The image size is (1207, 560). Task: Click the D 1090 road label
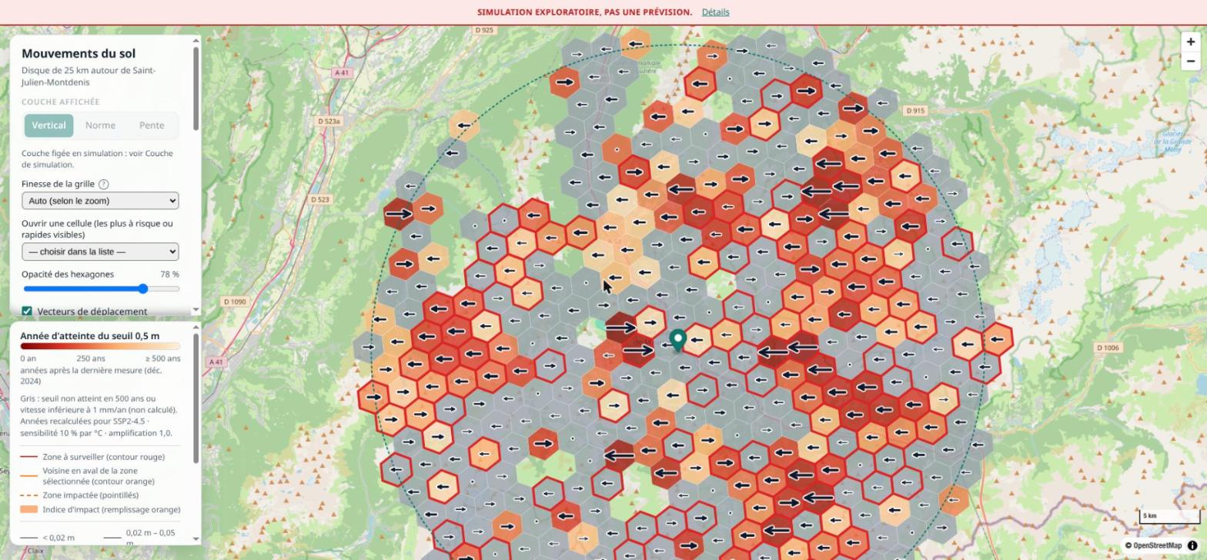(x=235, y=302)
